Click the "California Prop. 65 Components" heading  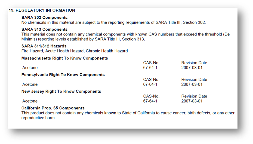[53, 108]
